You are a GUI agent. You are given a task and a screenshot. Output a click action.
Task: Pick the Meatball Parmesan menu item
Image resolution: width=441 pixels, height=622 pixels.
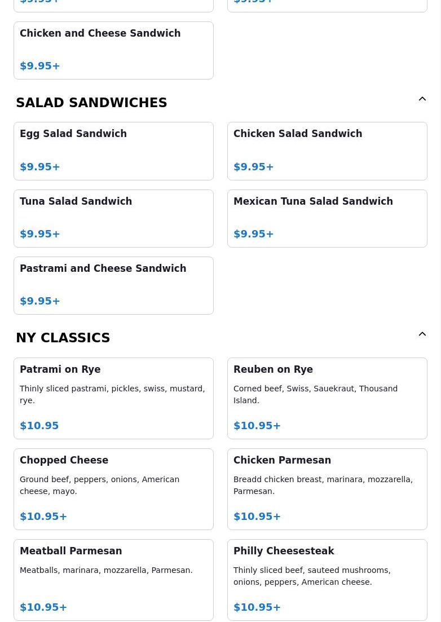pos(113,580)
